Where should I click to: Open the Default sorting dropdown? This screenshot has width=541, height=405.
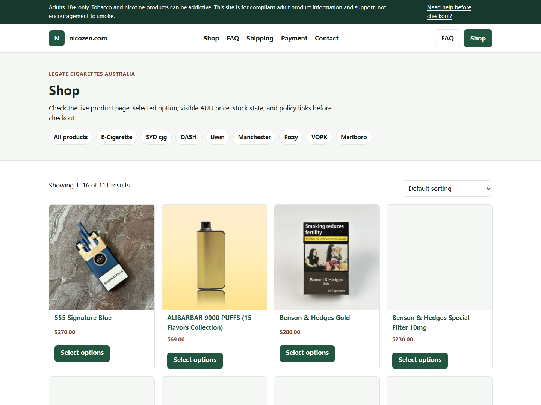(447, 189)
